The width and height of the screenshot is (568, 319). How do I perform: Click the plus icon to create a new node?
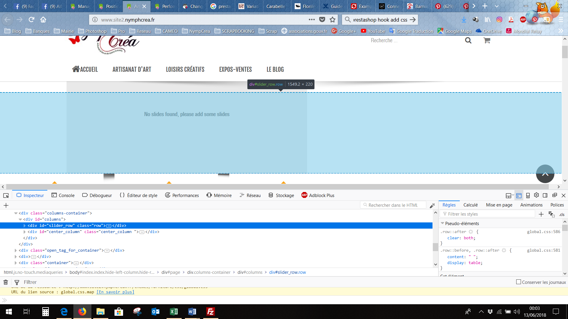(6, 205)
